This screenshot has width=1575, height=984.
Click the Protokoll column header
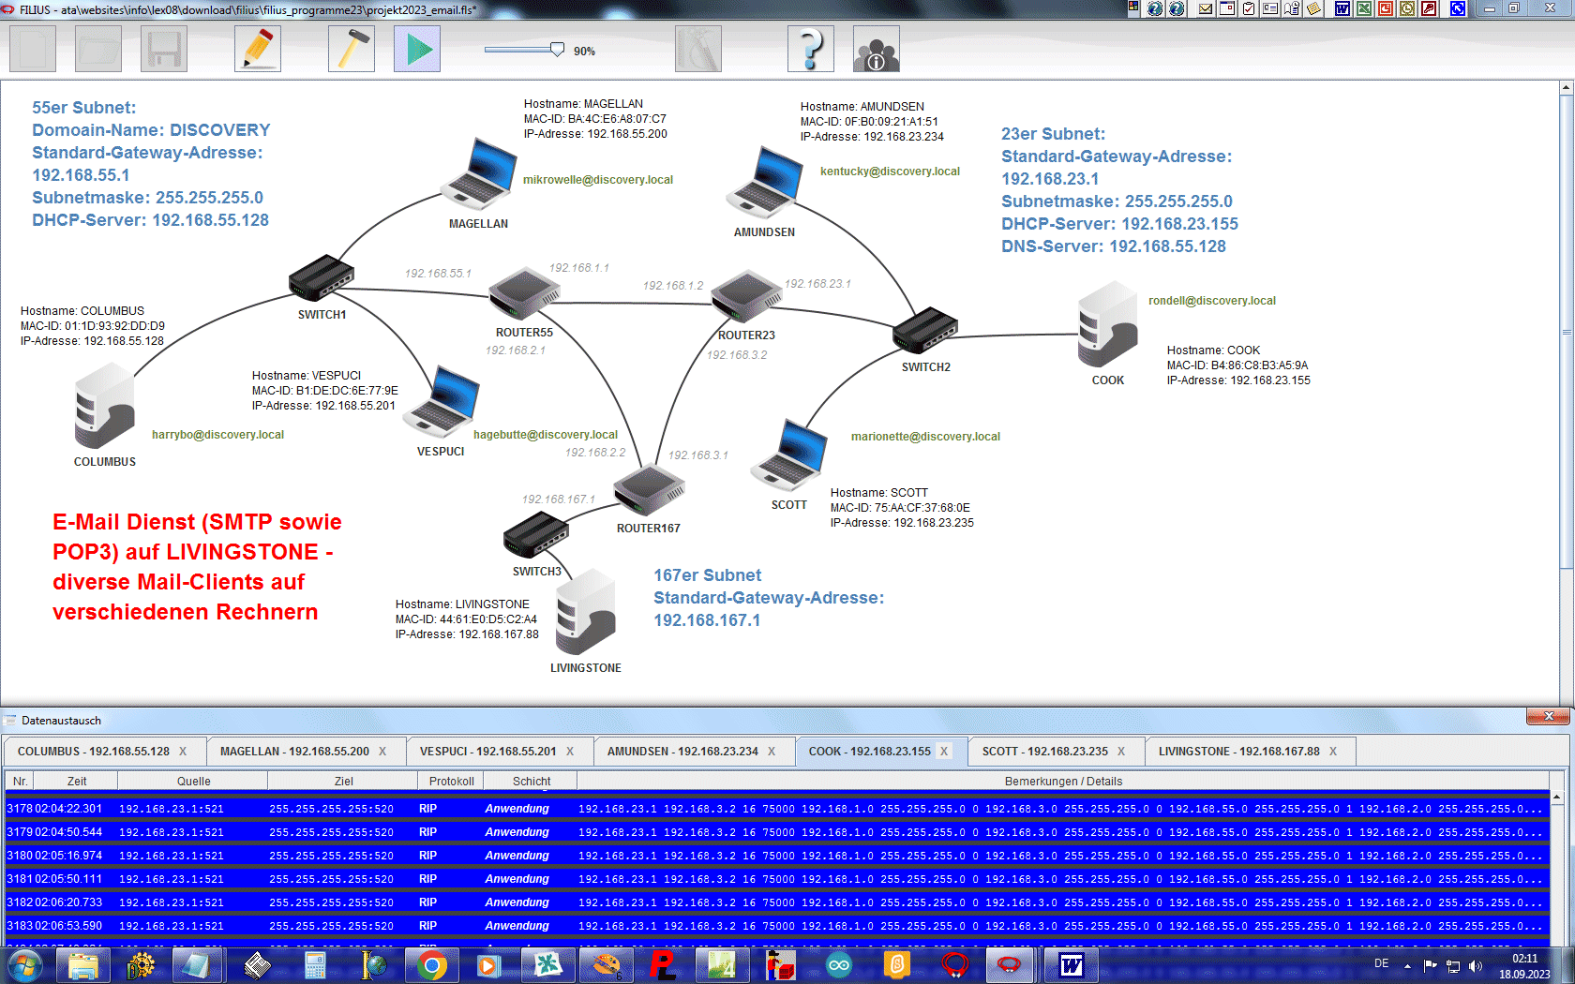(452, 782)
